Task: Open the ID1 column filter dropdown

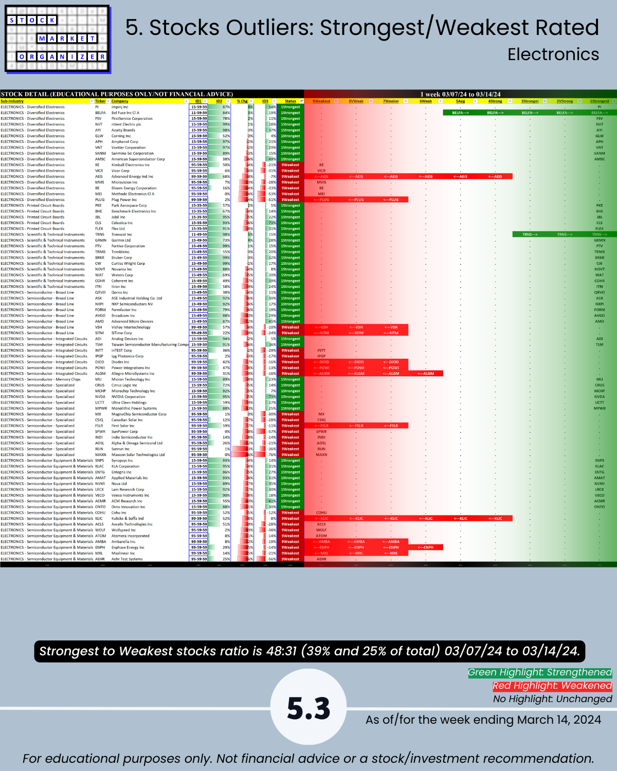Action: pos(205,101)
